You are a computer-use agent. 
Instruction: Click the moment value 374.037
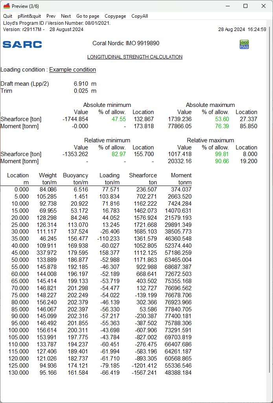(x=181, y=190)
